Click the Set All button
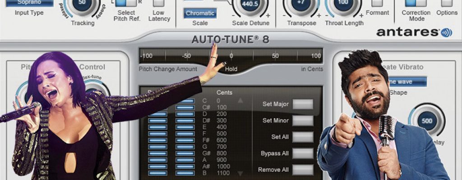462x180 pixels. click(303, 137)
